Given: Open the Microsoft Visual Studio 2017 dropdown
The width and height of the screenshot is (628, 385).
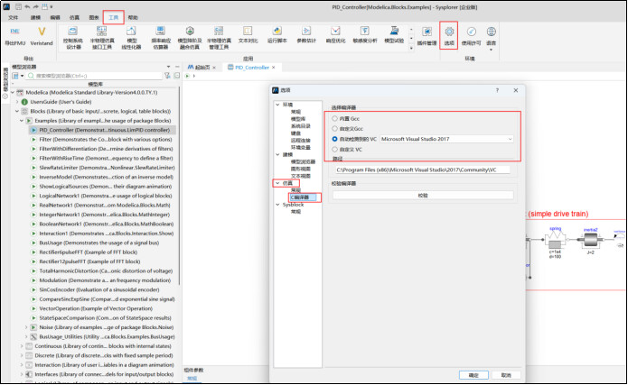Looking at the screenshot, I should (x=446, y=139).
